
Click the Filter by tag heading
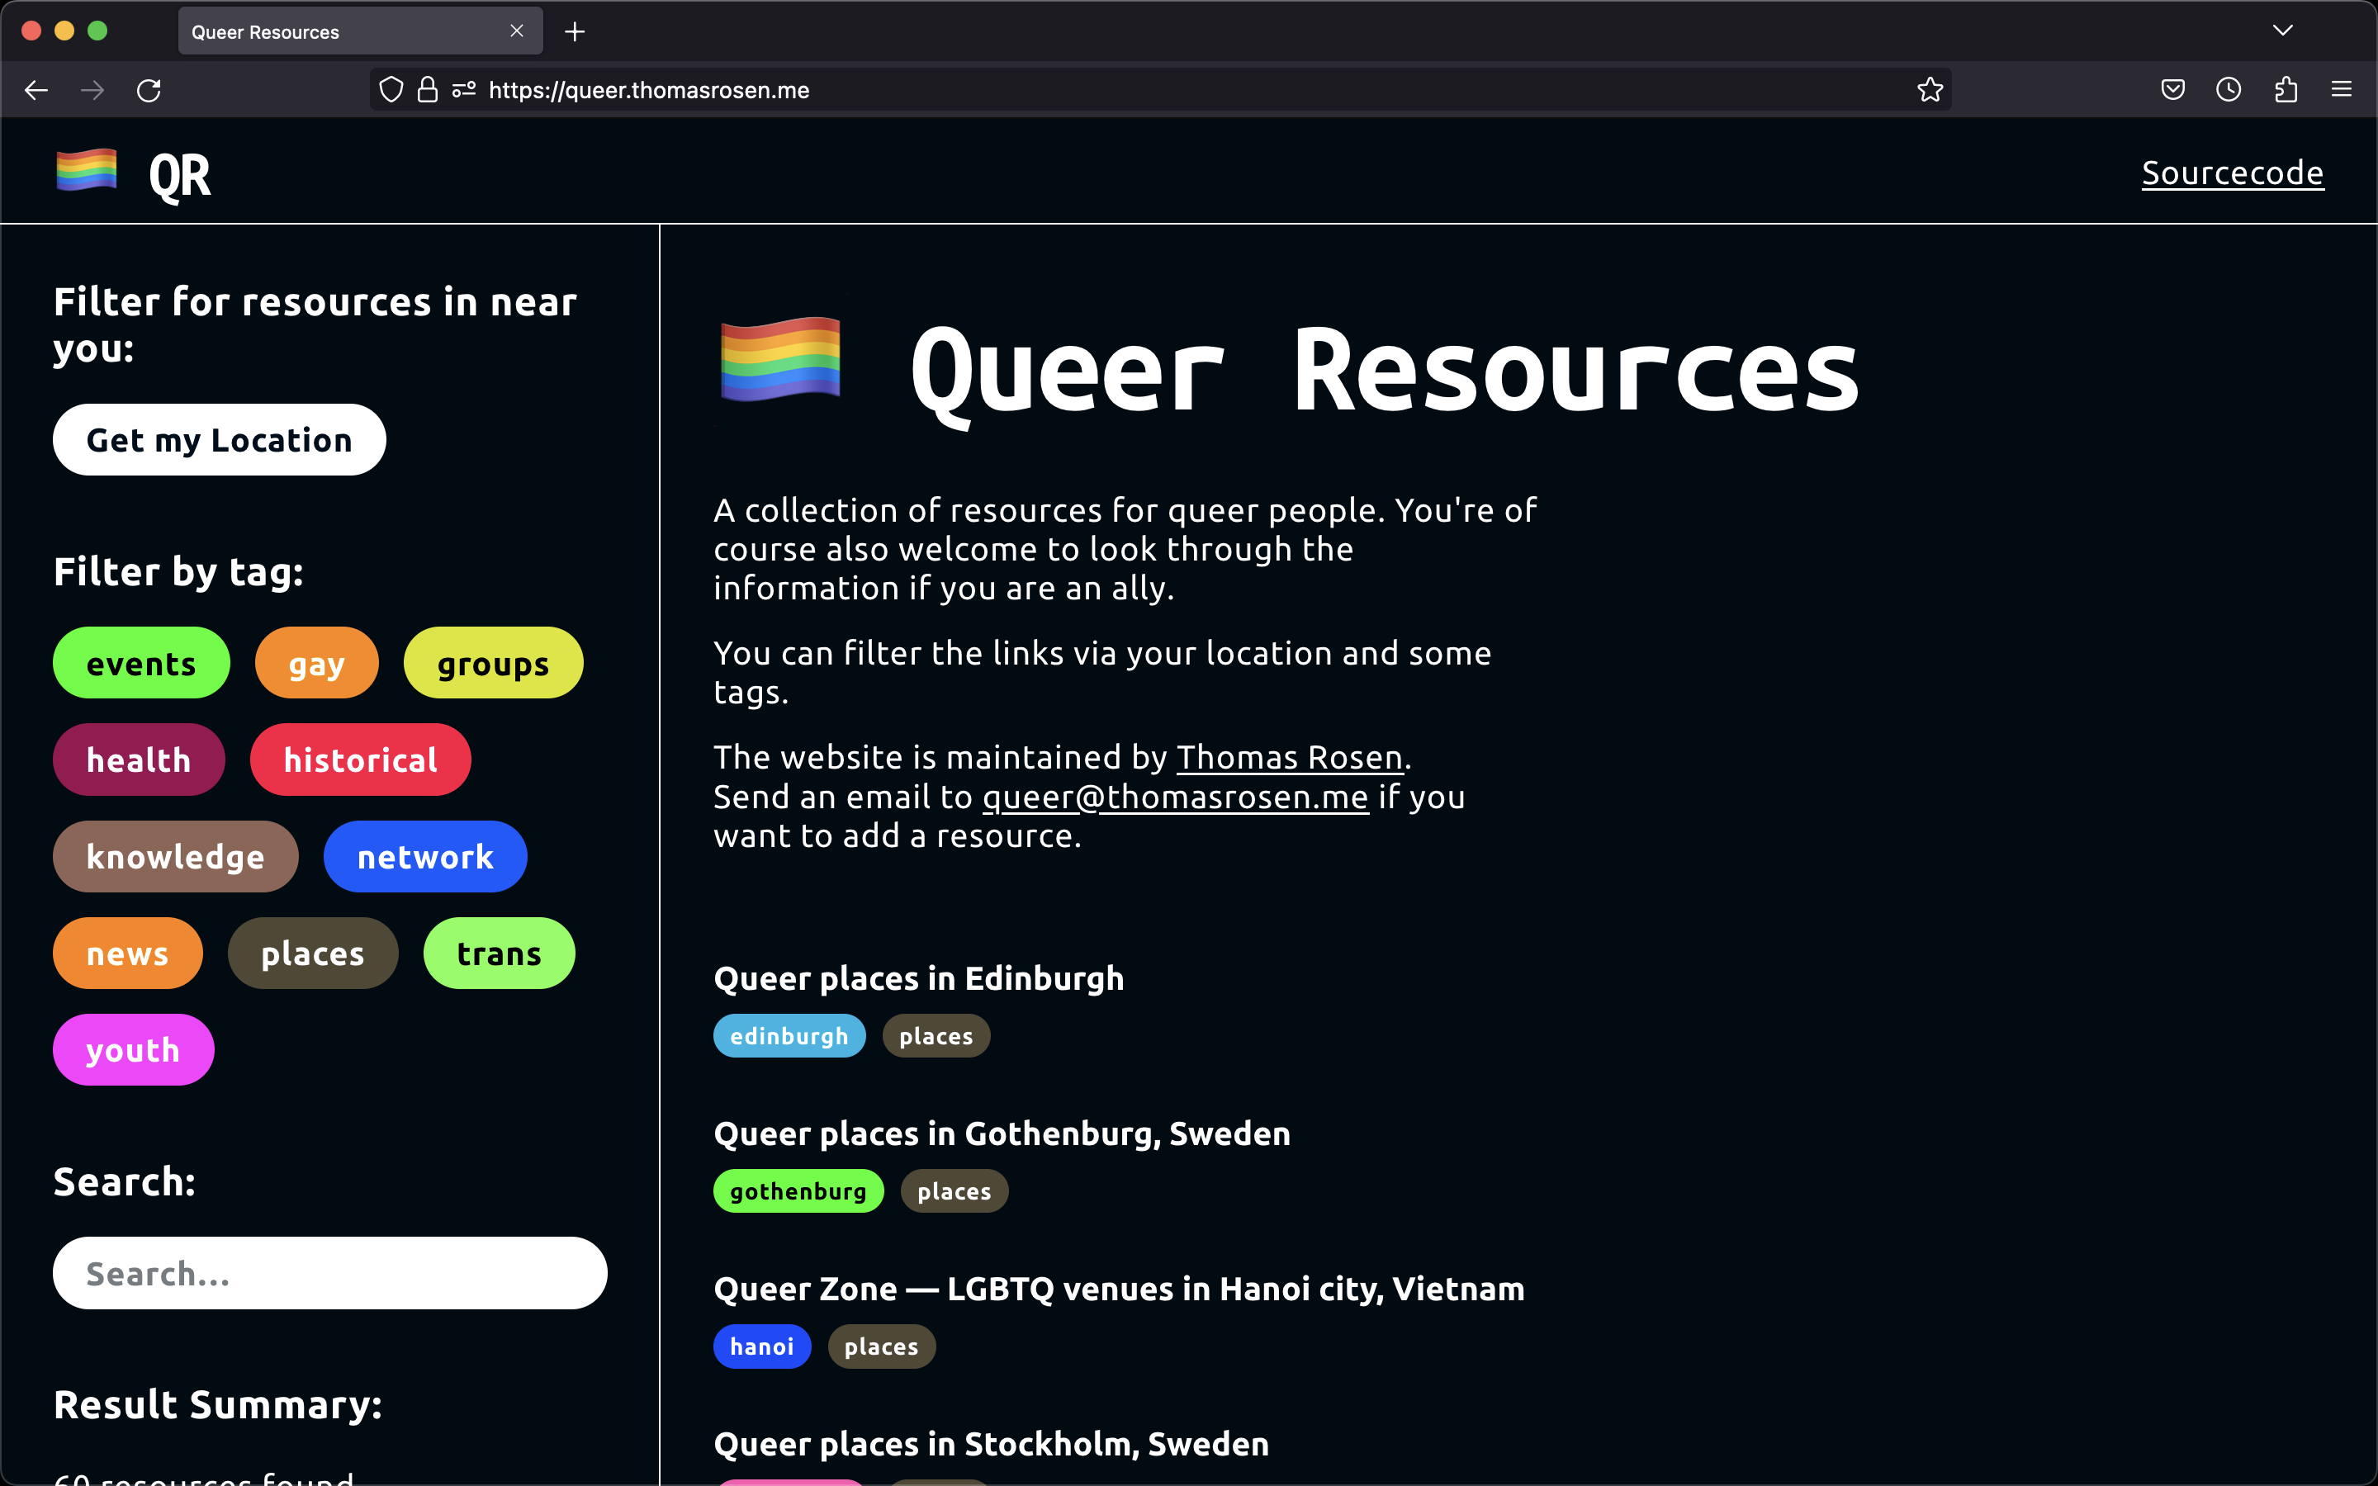point(179,571)
